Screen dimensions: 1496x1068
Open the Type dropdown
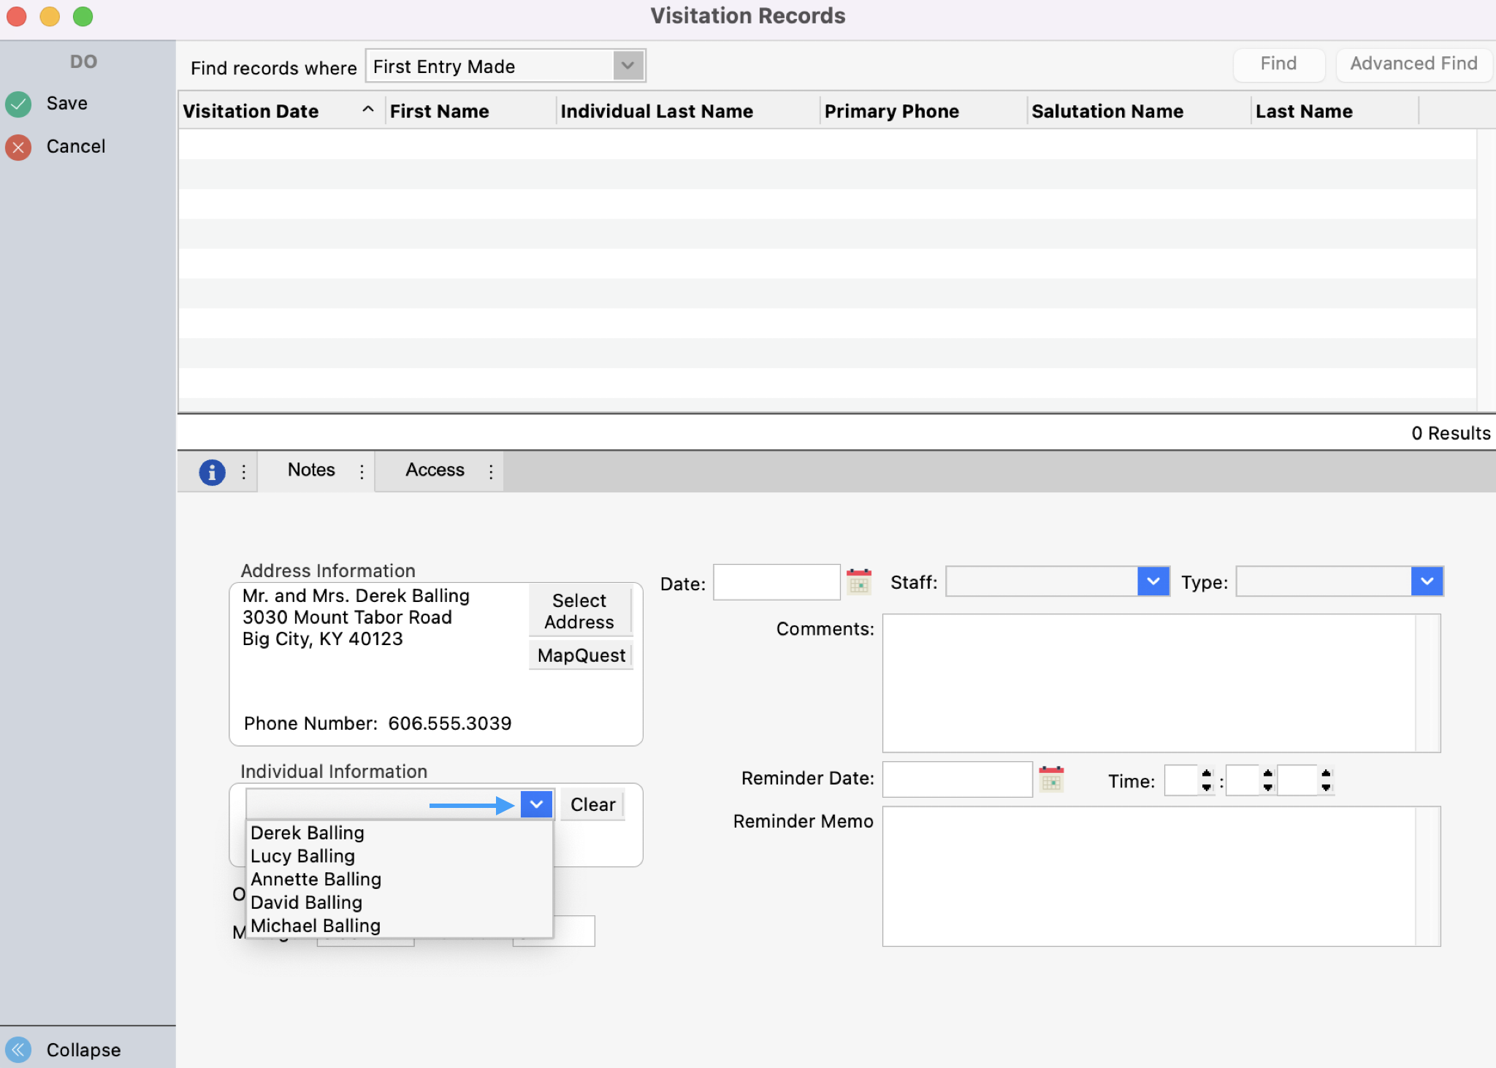tap(1428, 581)
